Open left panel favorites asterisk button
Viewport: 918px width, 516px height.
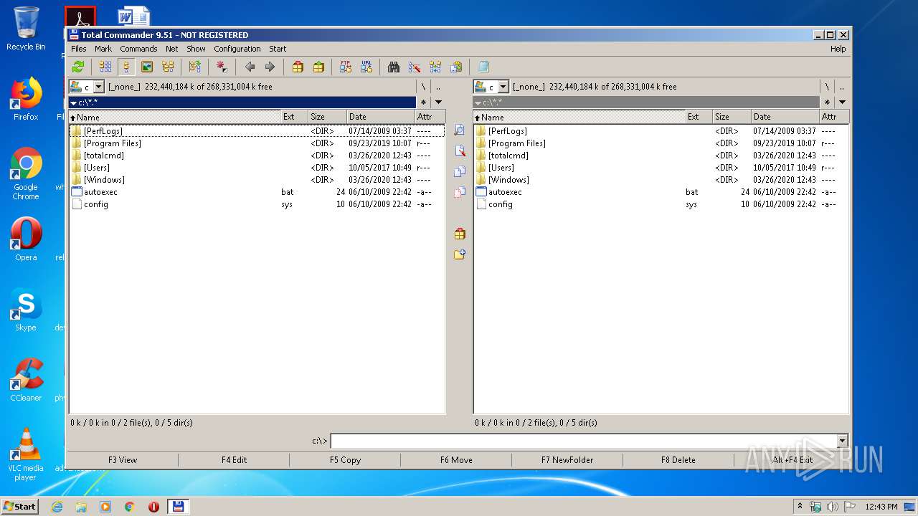coord(423,102)
